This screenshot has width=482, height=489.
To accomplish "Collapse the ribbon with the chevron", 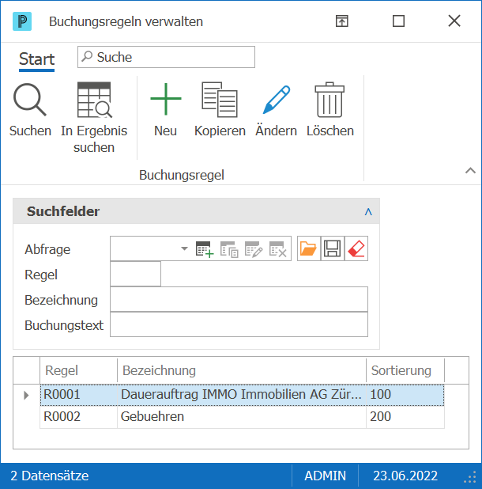I will [x=470, y=171].
